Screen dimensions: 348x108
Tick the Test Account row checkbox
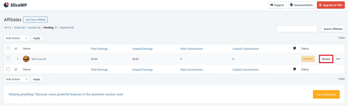8,59
